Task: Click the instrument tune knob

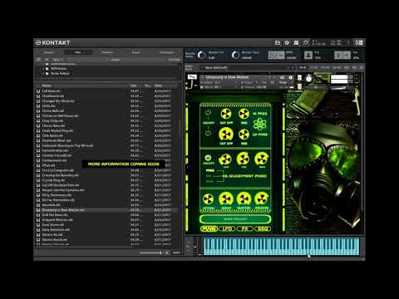Action: (x=309, y=79)
